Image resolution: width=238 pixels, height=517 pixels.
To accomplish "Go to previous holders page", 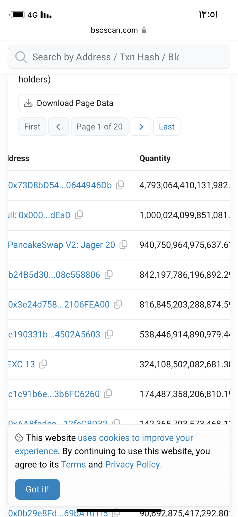I will 58,127.
